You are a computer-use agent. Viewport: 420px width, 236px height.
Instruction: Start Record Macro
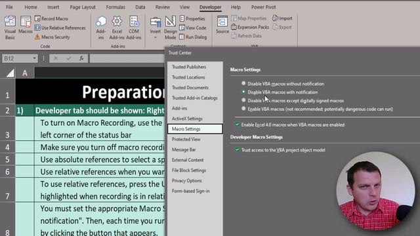[x=51, y=18]
